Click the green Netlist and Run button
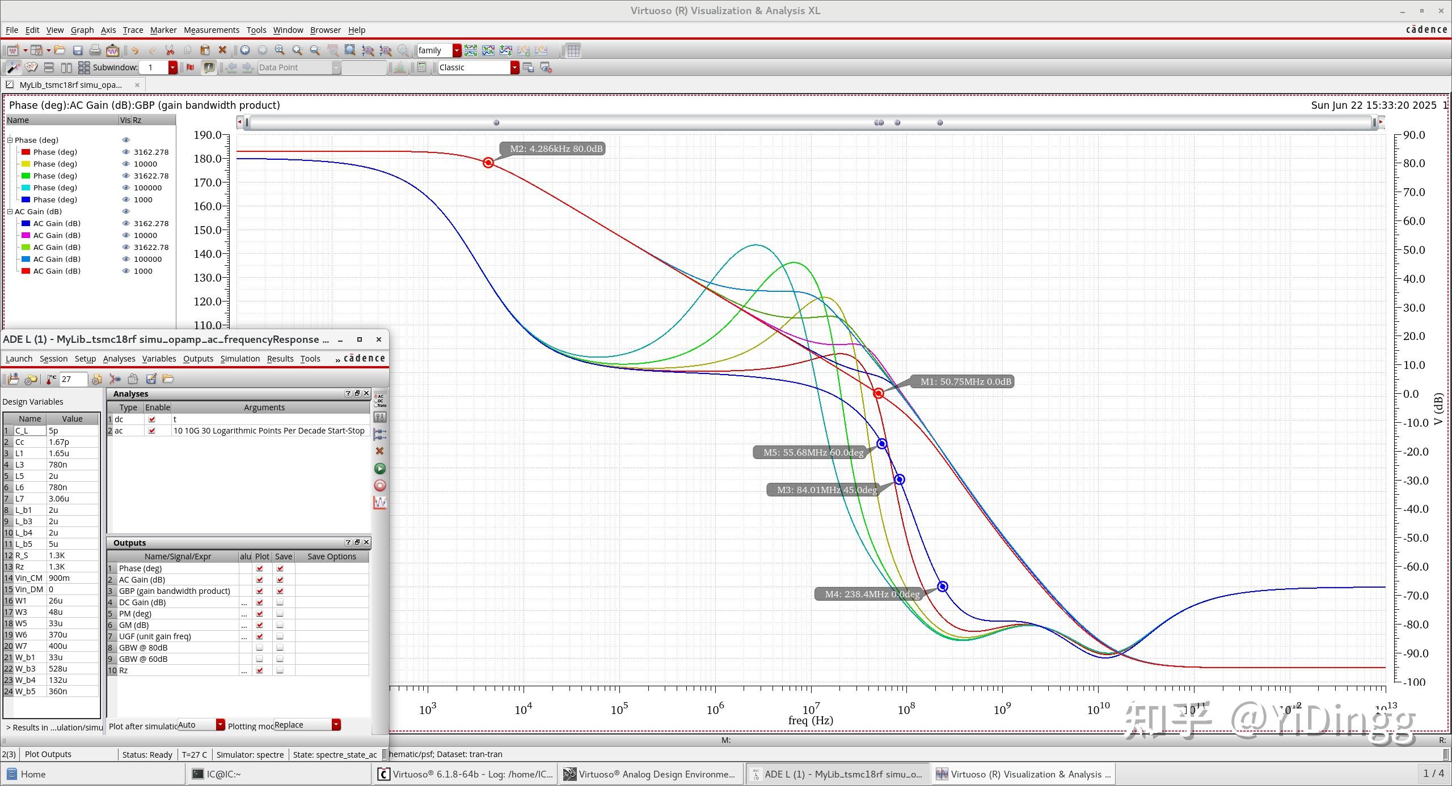 [x=380, y=469]
